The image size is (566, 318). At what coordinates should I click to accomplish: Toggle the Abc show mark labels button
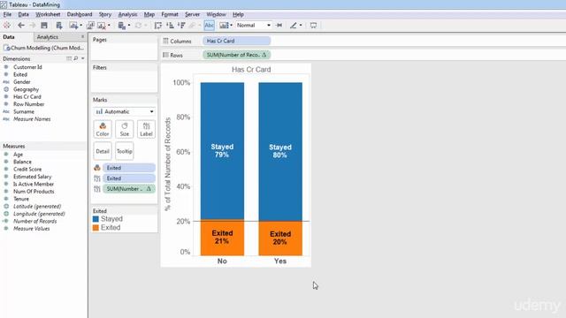pos(209,26)
